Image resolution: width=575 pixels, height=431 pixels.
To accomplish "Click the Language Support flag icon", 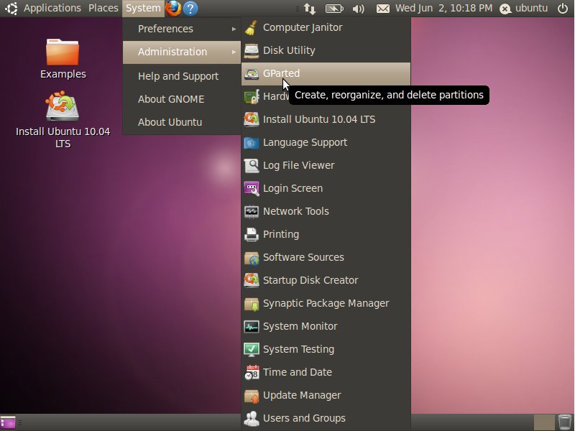I will click(251, 142).
